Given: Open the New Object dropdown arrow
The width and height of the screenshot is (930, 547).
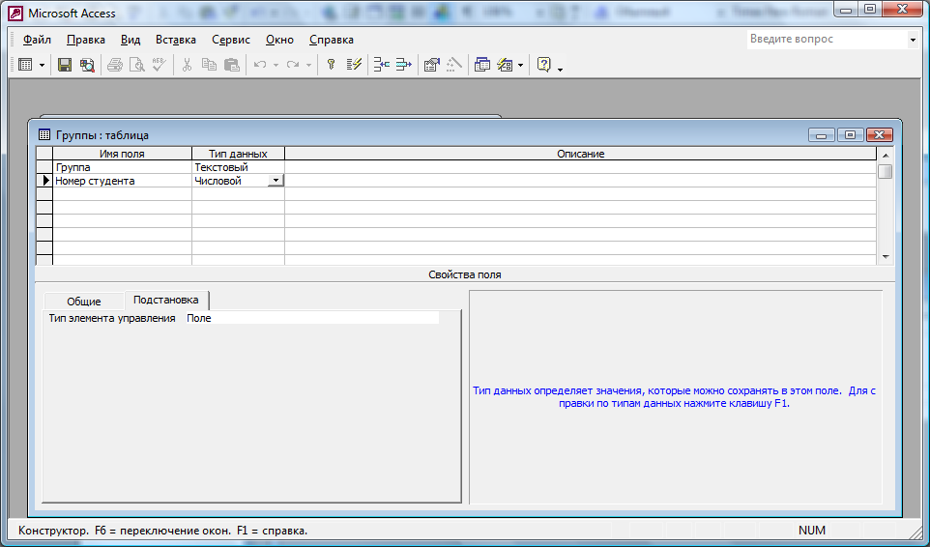Looking at the screenshot, I should click(x=521, y=65).
